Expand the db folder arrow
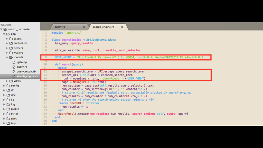The image size is (263, 148). (x=4, y=90)
